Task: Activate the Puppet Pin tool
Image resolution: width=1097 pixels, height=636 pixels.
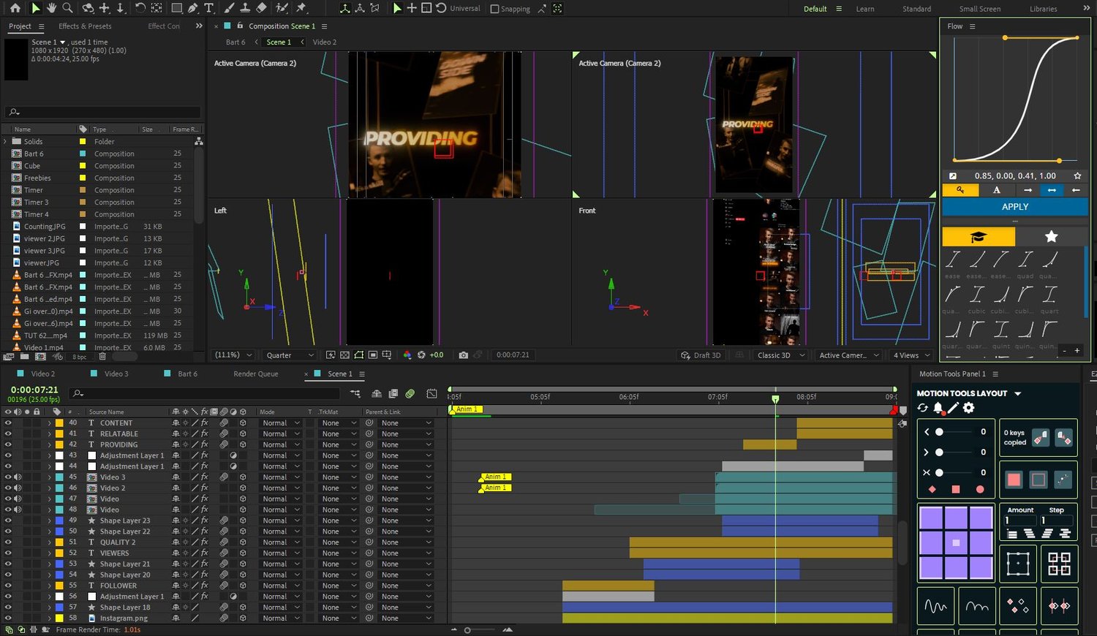Action: (301, 8)
